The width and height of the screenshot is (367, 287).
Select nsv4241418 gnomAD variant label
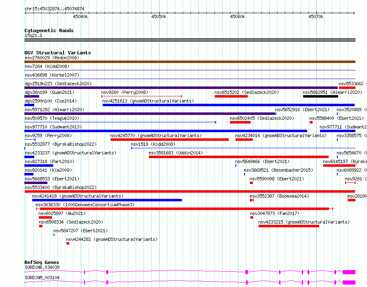point(78,196)
